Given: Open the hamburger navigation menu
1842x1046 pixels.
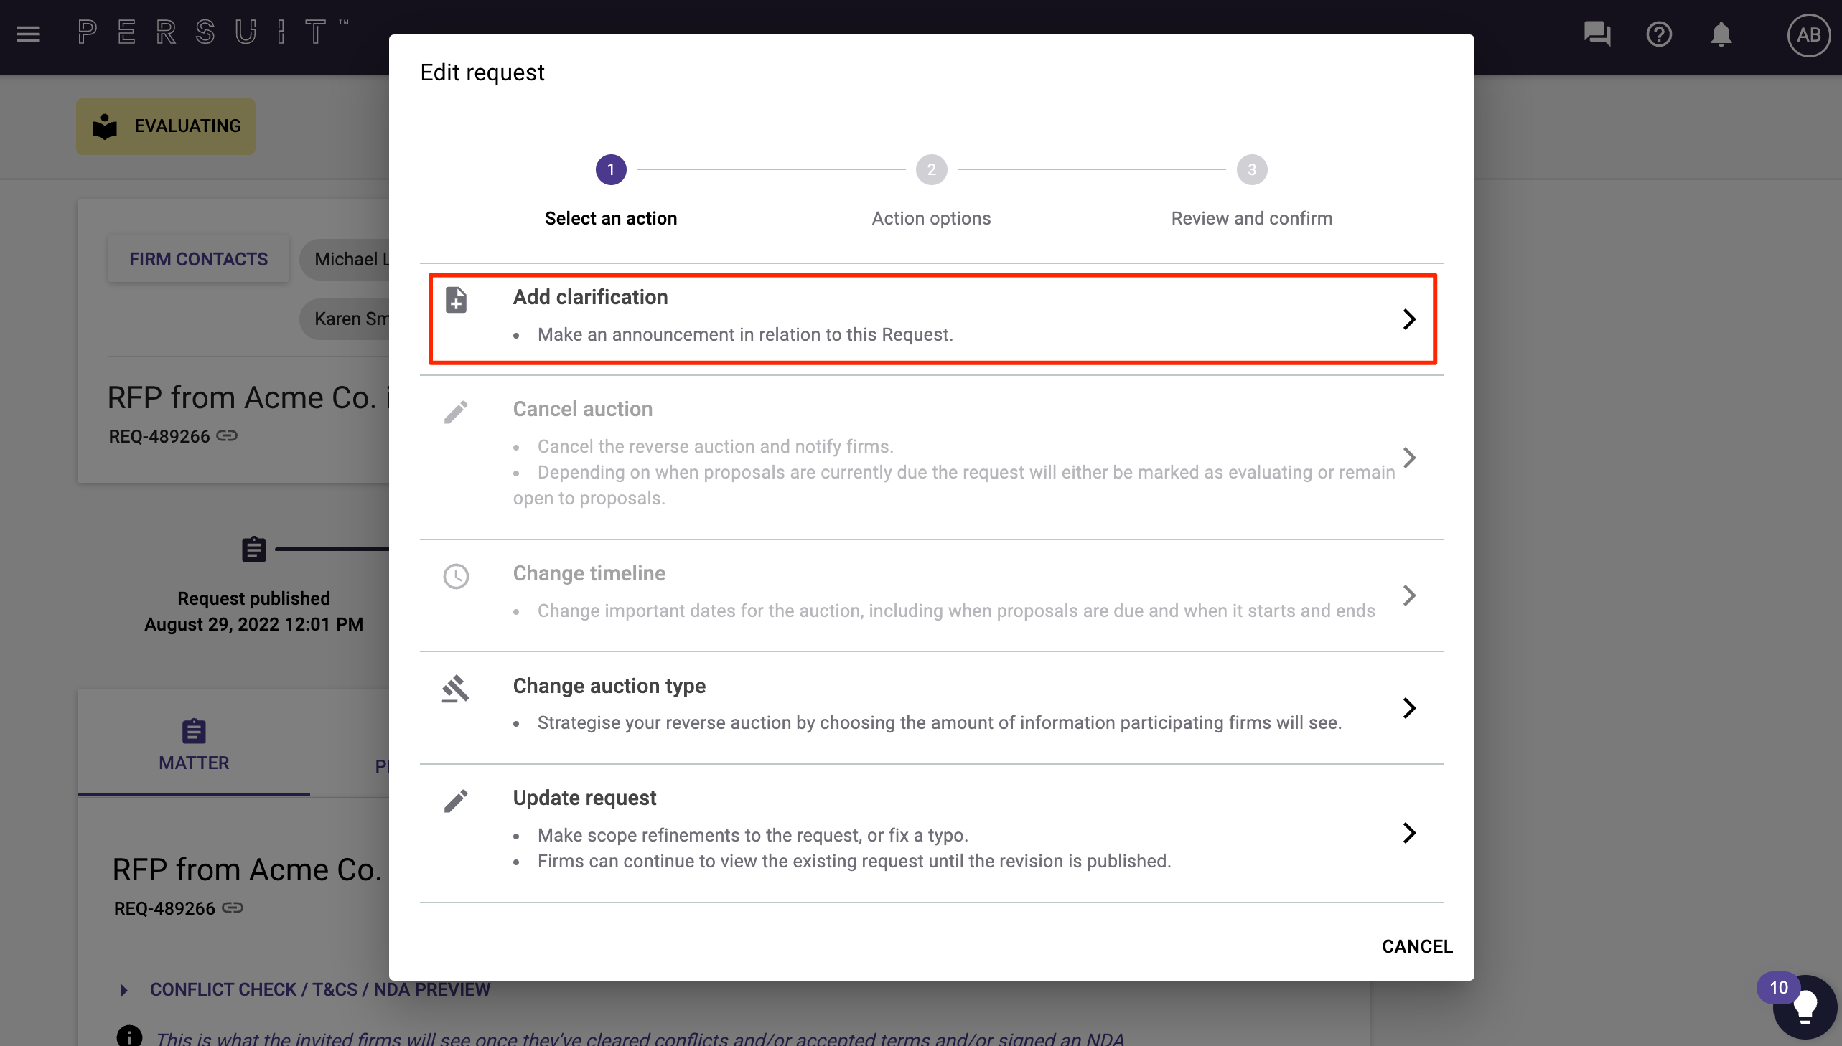Looking at the screenshot, I should pyautogui.click(x=28, y=34).
